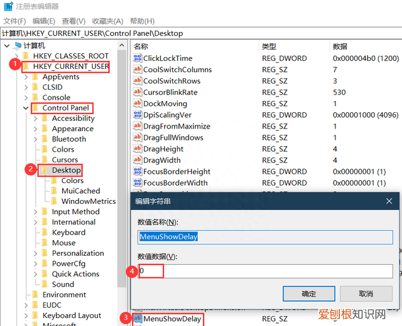Expand the Appearance key
402x326 pixels.
(35, 129)
